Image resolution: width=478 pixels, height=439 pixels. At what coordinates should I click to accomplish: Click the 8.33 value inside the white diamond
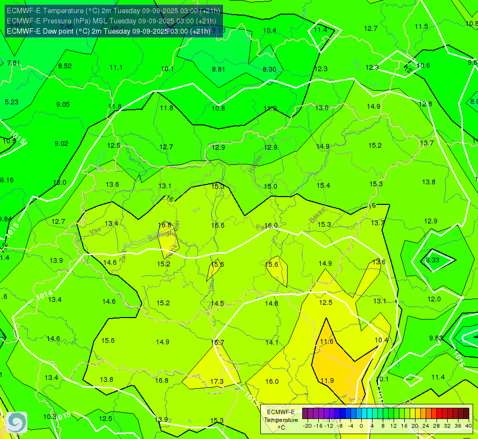point(433,260)
